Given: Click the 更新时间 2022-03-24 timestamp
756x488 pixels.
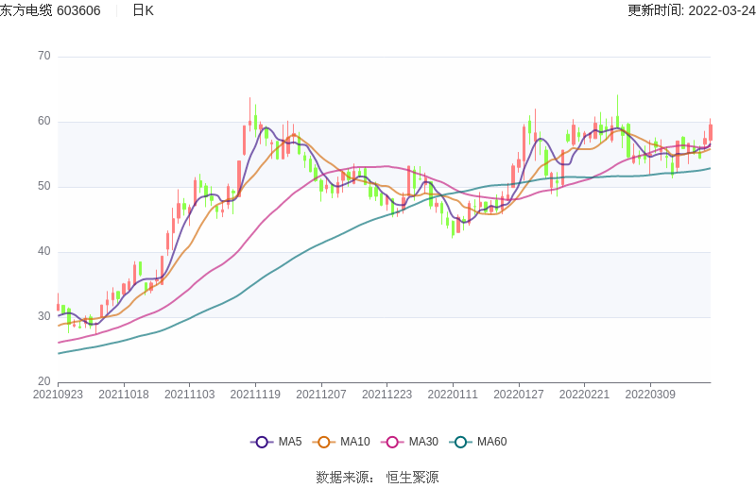Looking at the screenshot, I should [x=691, y=10].
